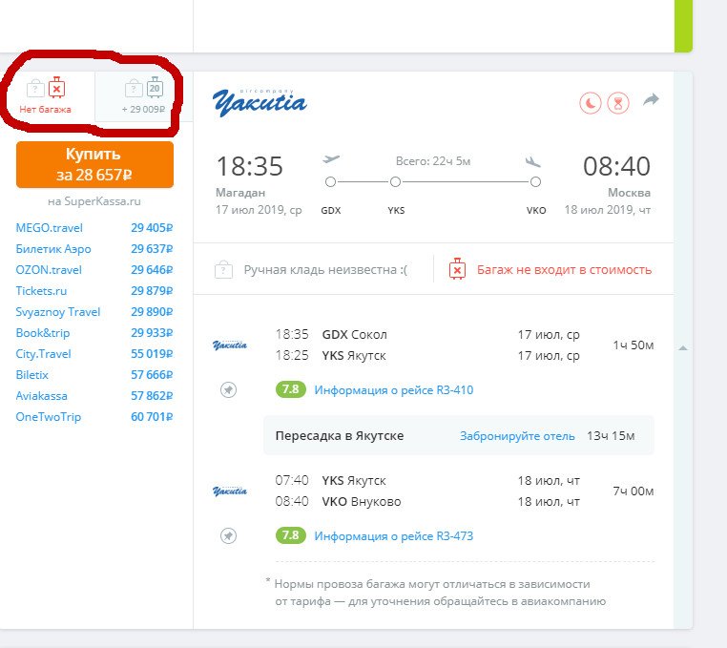Click the 20 kg suitcase icon

[x=155, y=87]
